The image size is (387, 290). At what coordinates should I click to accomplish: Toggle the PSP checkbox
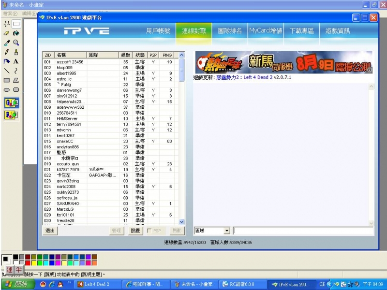click(150, 231)
